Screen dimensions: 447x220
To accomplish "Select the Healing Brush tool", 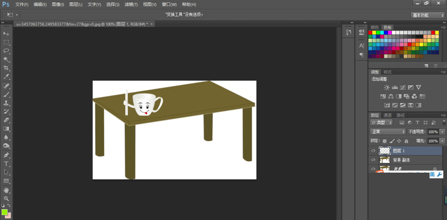I will click(x=6, y=86).
